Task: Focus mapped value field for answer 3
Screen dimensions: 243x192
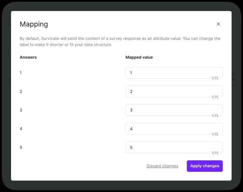Action: [x=174, y=110]
